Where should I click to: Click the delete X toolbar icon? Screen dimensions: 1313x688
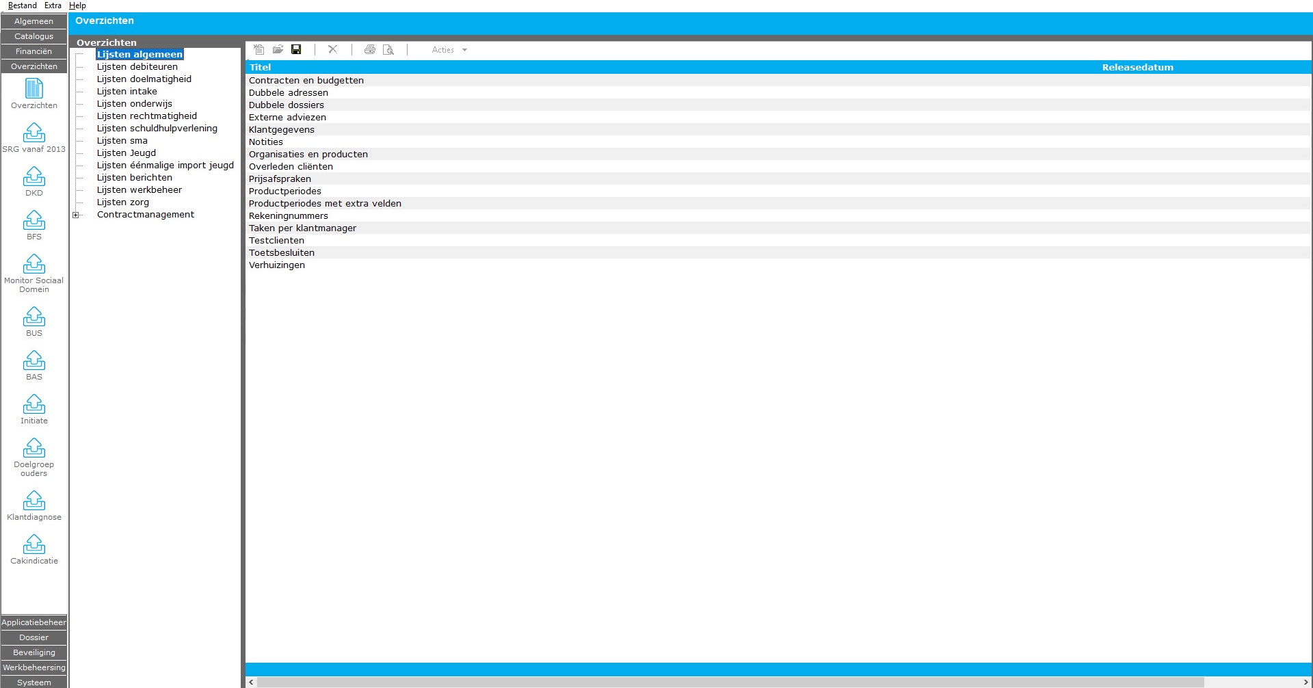(x=332, y=49)
